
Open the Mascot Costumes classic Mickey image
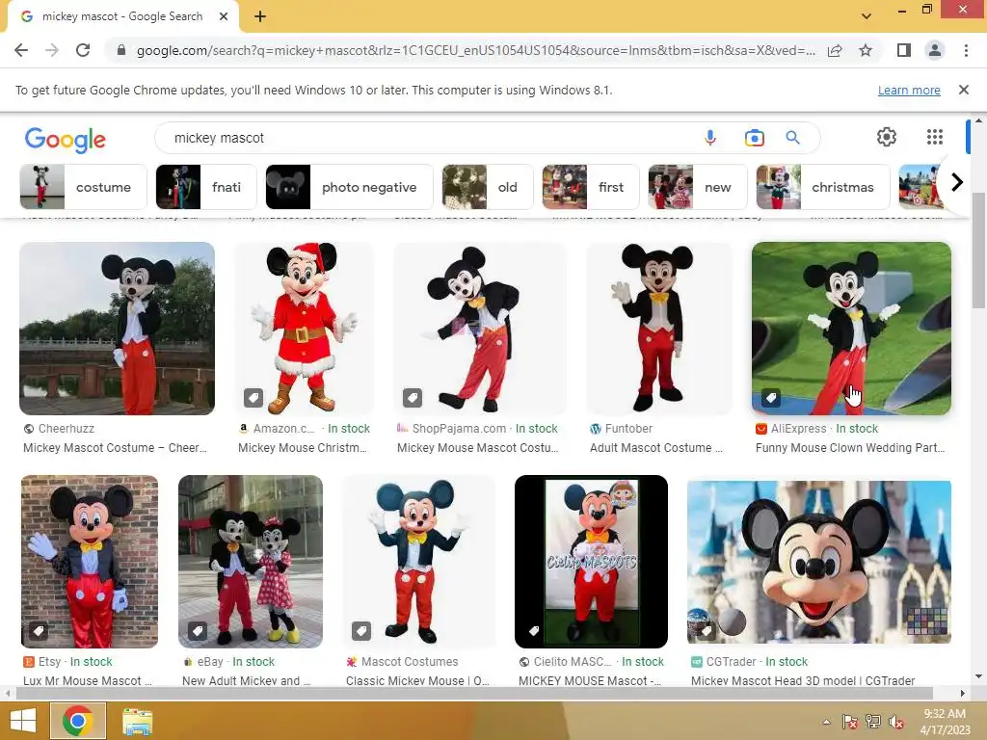[x=418, y=562]
